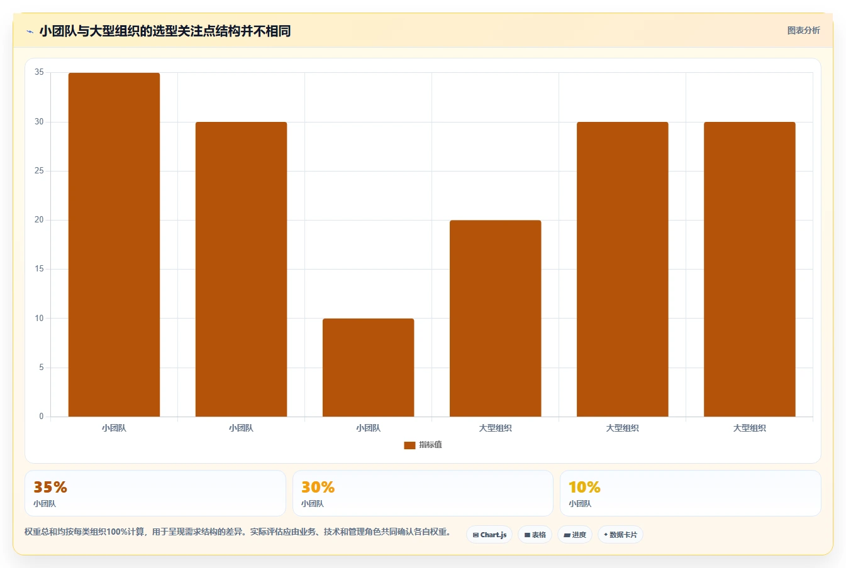This screenshot has width=846, height=568.
Task: Click the 小团队 bar with value 10
Action: (x=368, y=368)
